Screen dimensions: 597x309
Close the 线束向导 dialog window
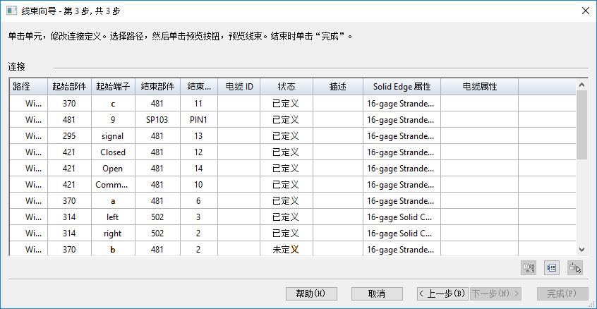click(585, 10)
